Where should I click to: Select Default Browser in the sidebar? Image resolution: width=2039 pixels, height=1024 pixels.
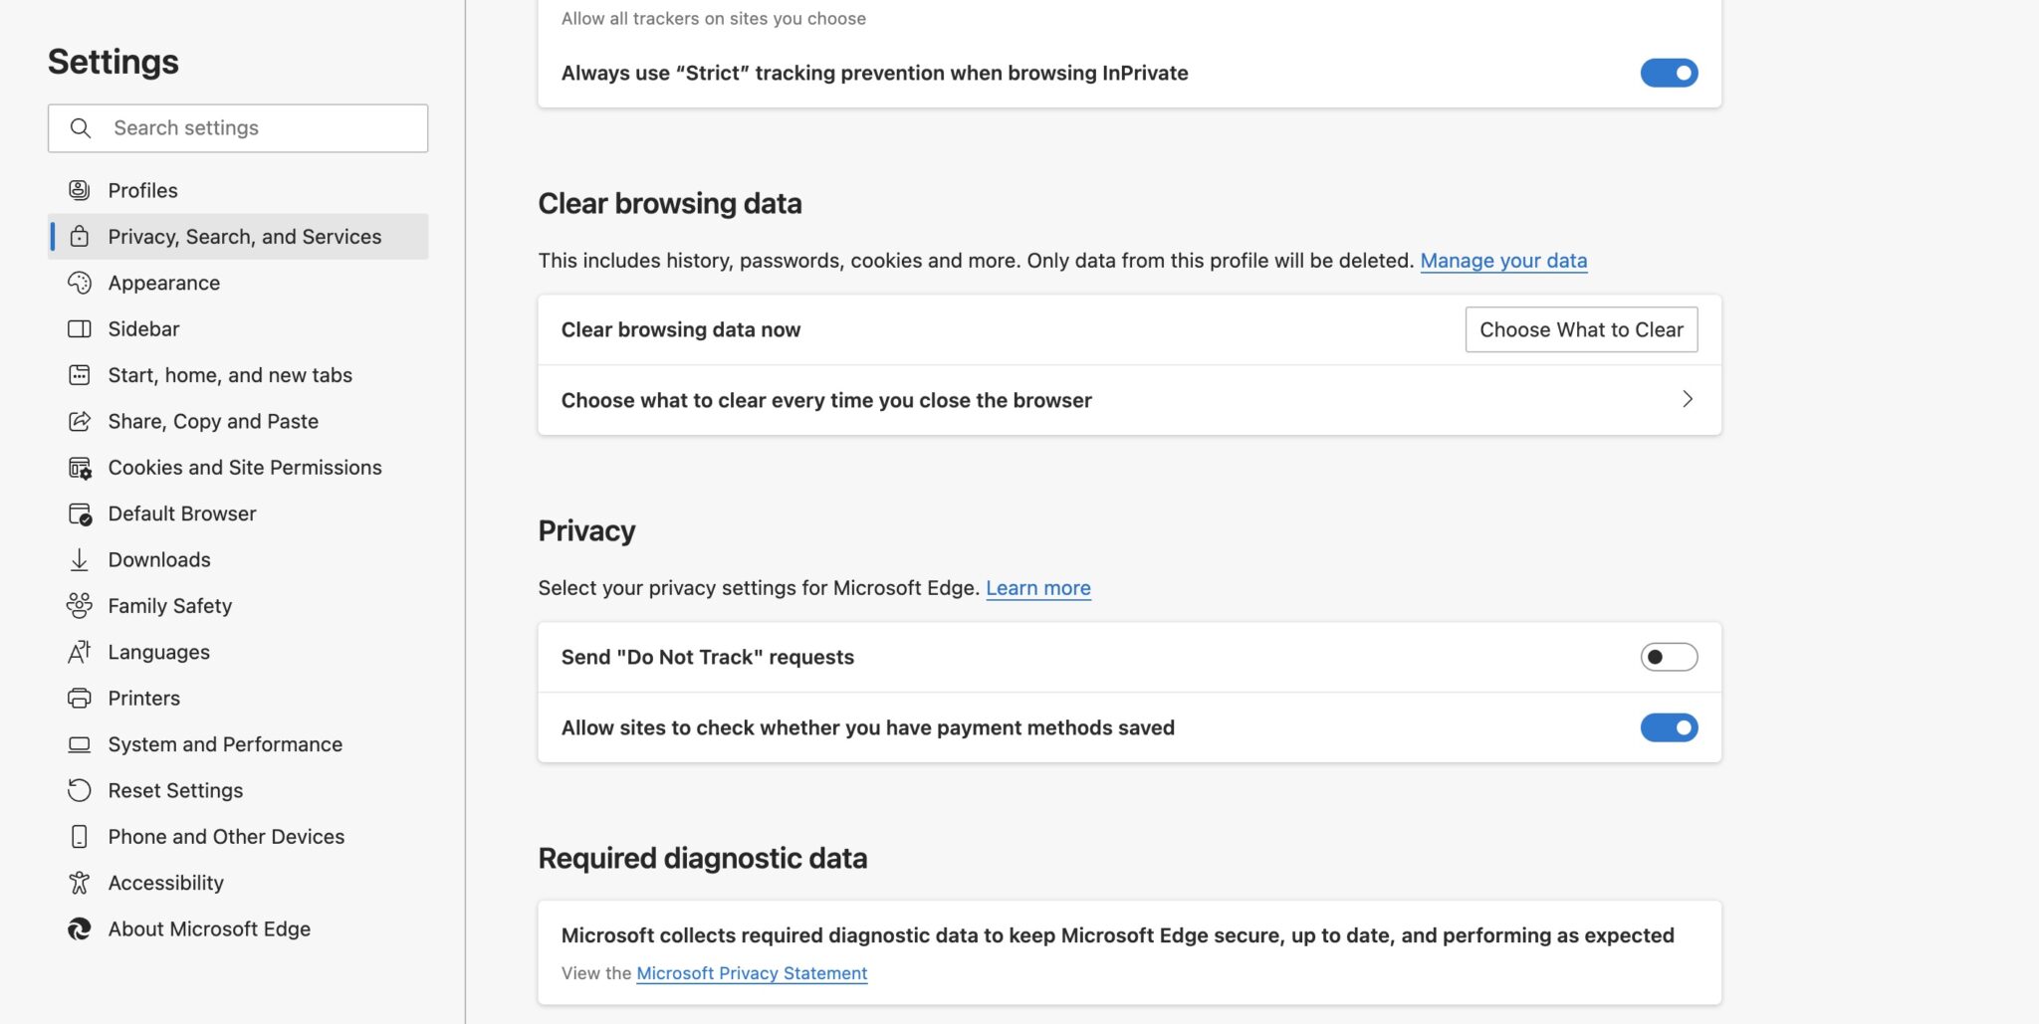click(x=182, y=512)
